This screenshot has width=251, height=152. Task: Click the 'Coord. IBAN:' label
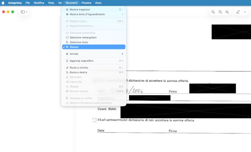107,109
